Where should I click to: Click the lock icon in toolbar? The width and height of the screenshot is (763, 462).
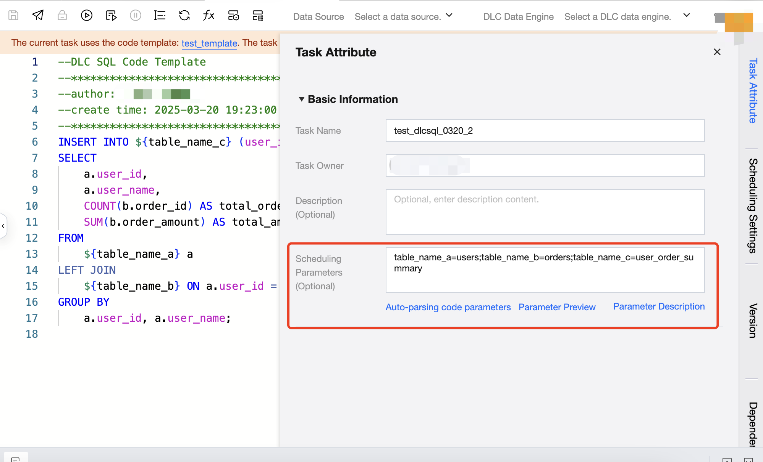point(62,16)
